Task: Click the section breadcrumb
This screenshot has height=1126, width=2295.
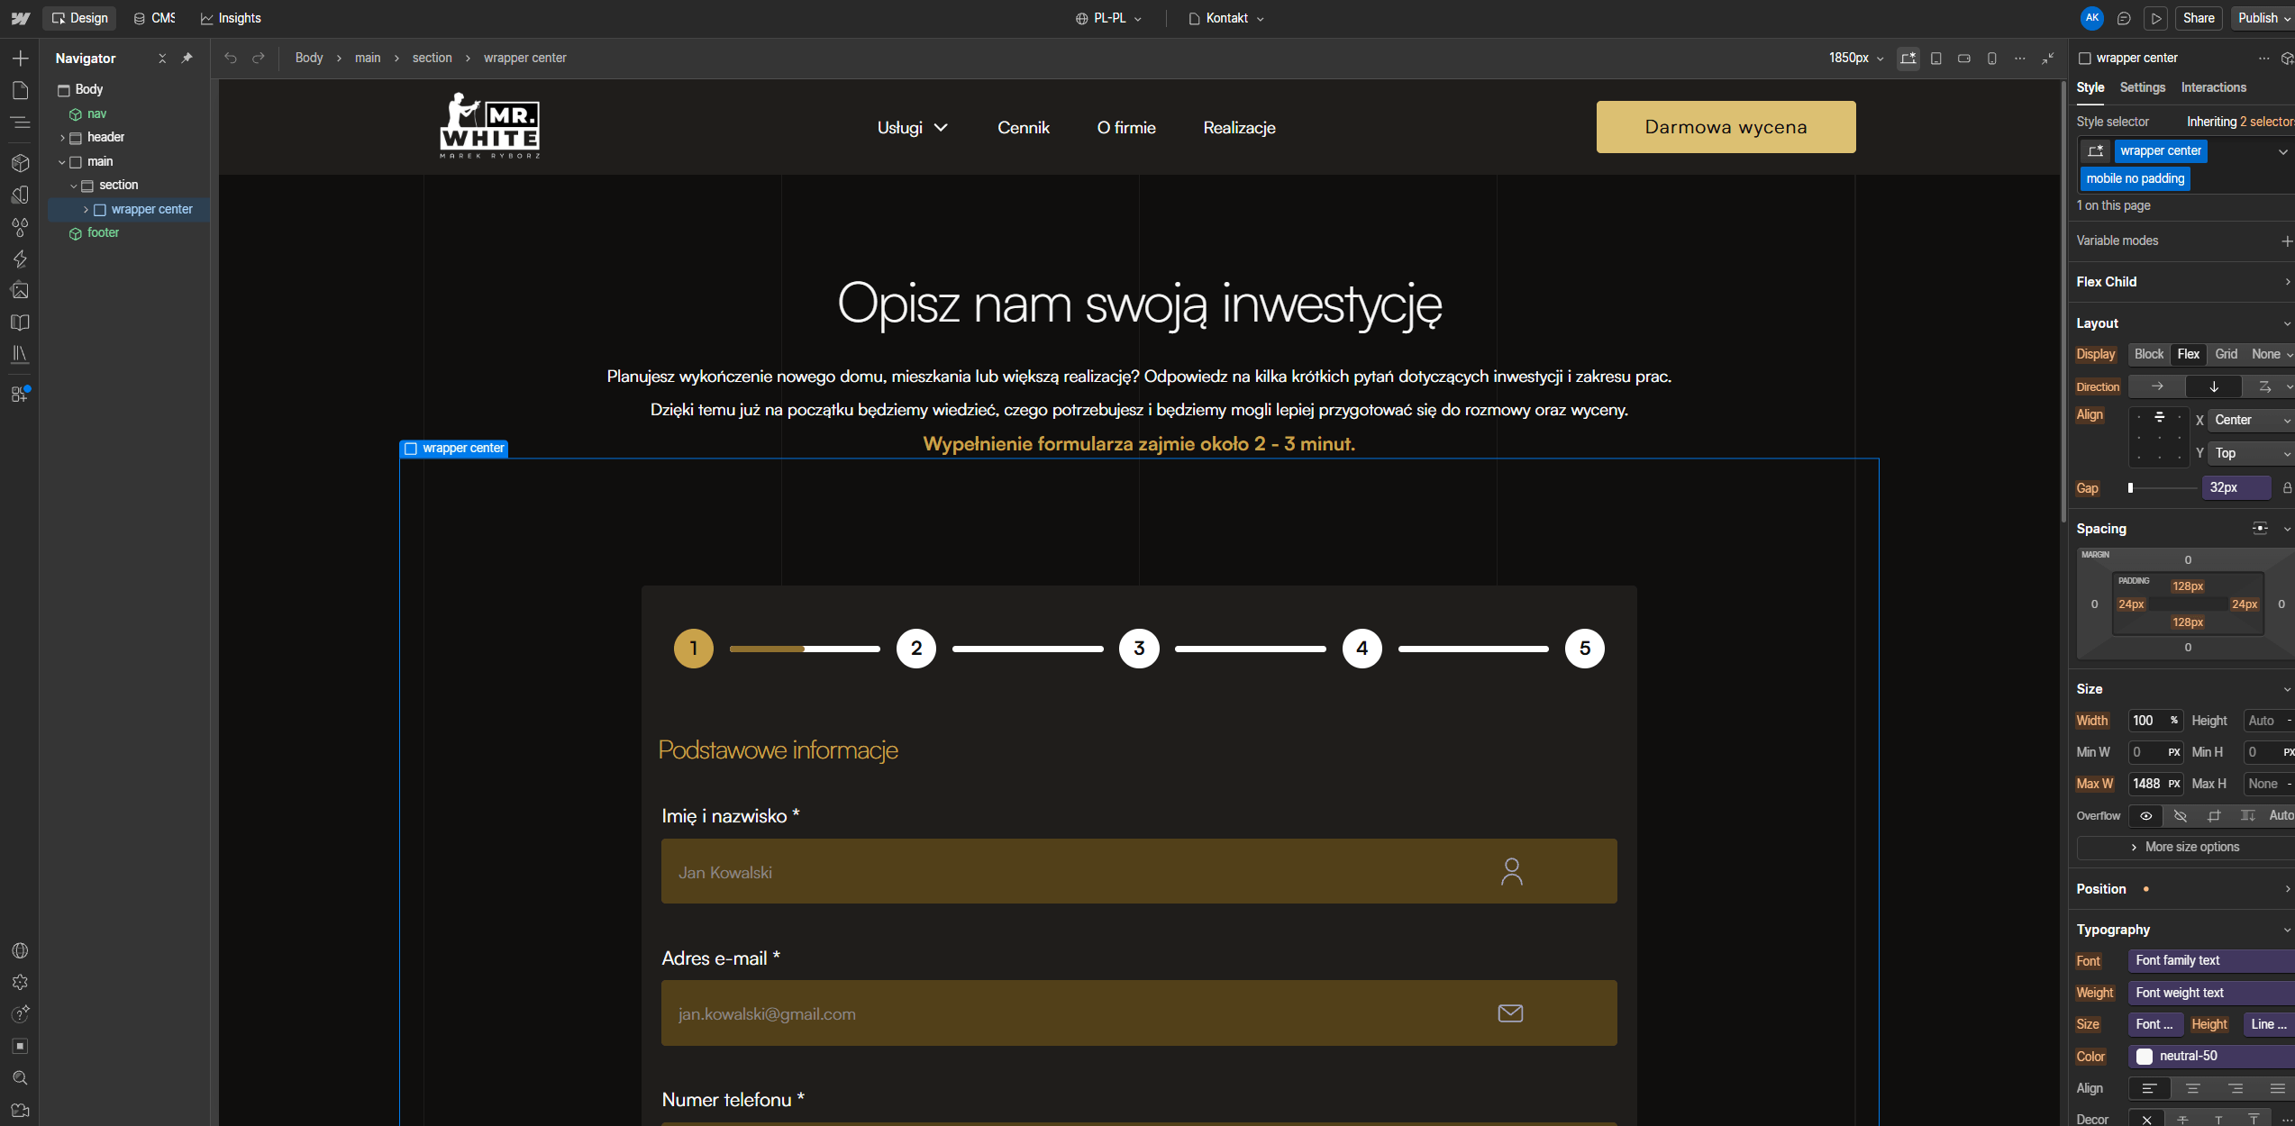Action: pos(432,58)
